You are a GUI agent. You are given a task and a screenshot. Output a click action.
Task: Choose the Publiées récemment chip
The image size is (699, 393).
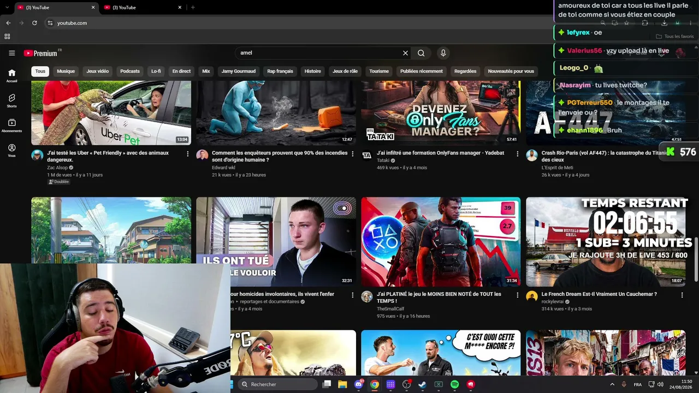pyautogui.click(x=422, y=71)
